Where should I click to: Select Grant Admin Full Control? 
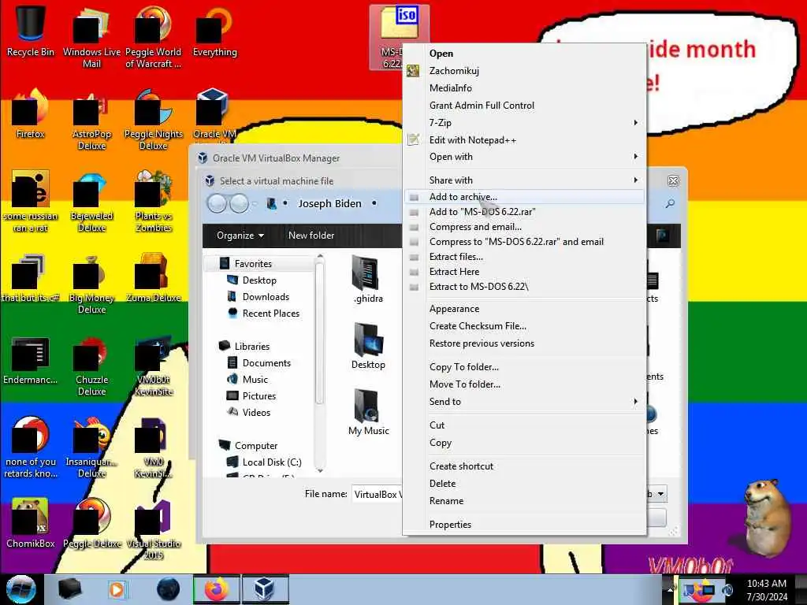[x=524, y=106]
